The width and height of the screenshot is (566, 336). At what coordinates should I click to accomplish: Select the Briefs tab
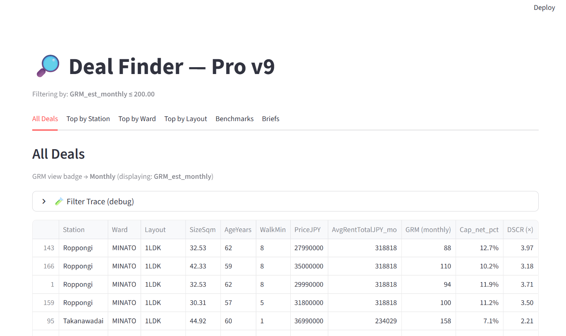click(x=270, y=118)
